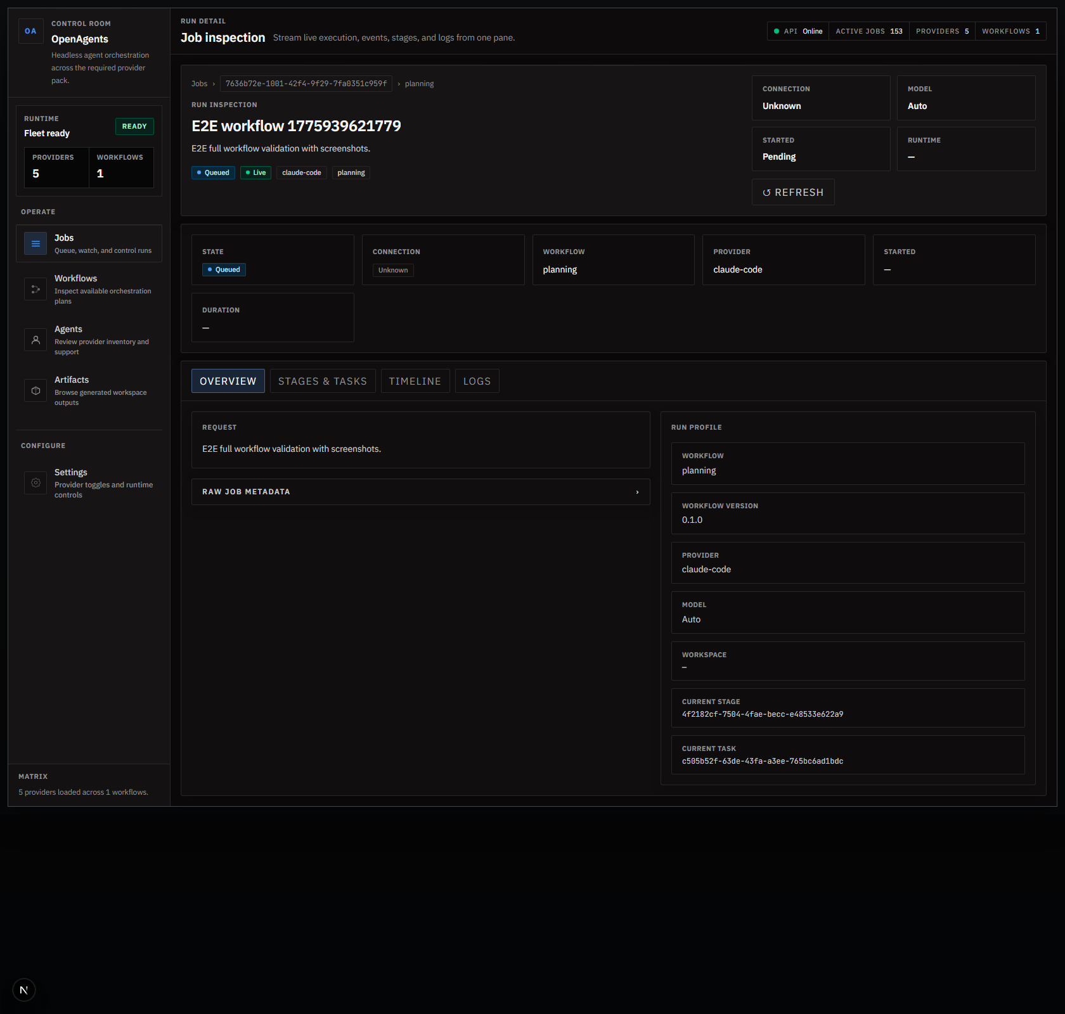Click claude-code in the Provider summary card
This screenshot has height=1014, width=1065.
738,269
